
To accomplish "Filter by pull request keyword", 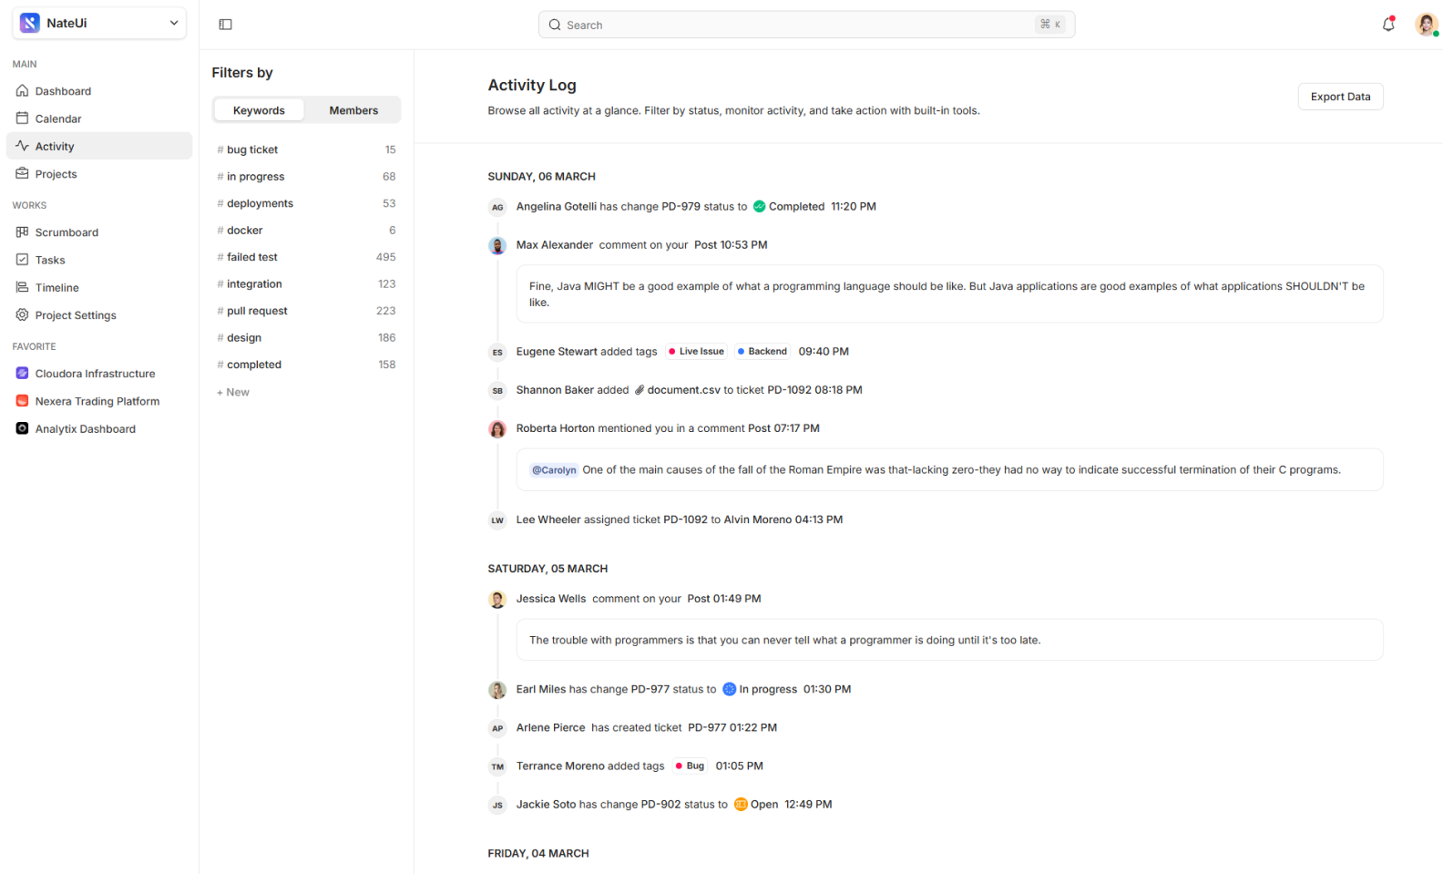I will coord(306,311).
